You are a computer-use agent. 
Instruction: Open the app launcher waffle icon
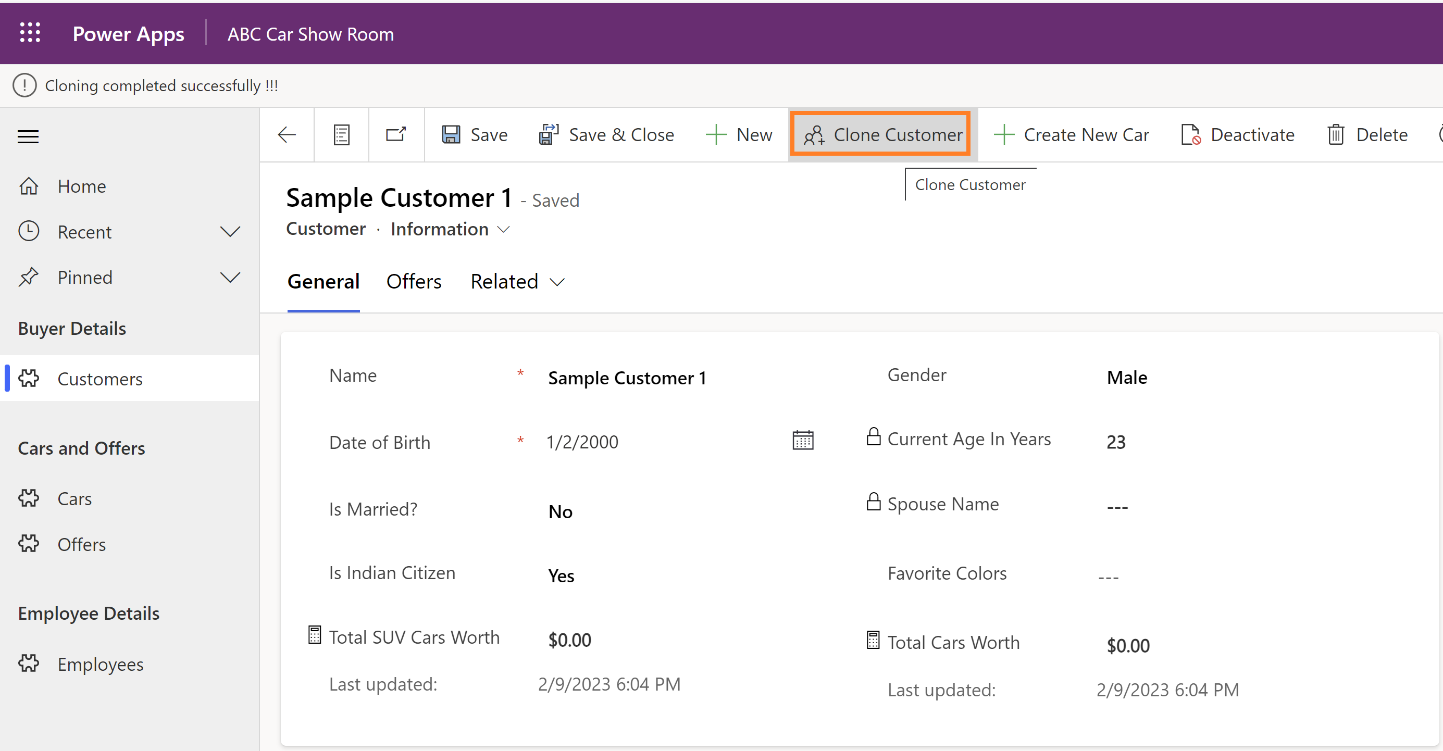click(30, 33)
